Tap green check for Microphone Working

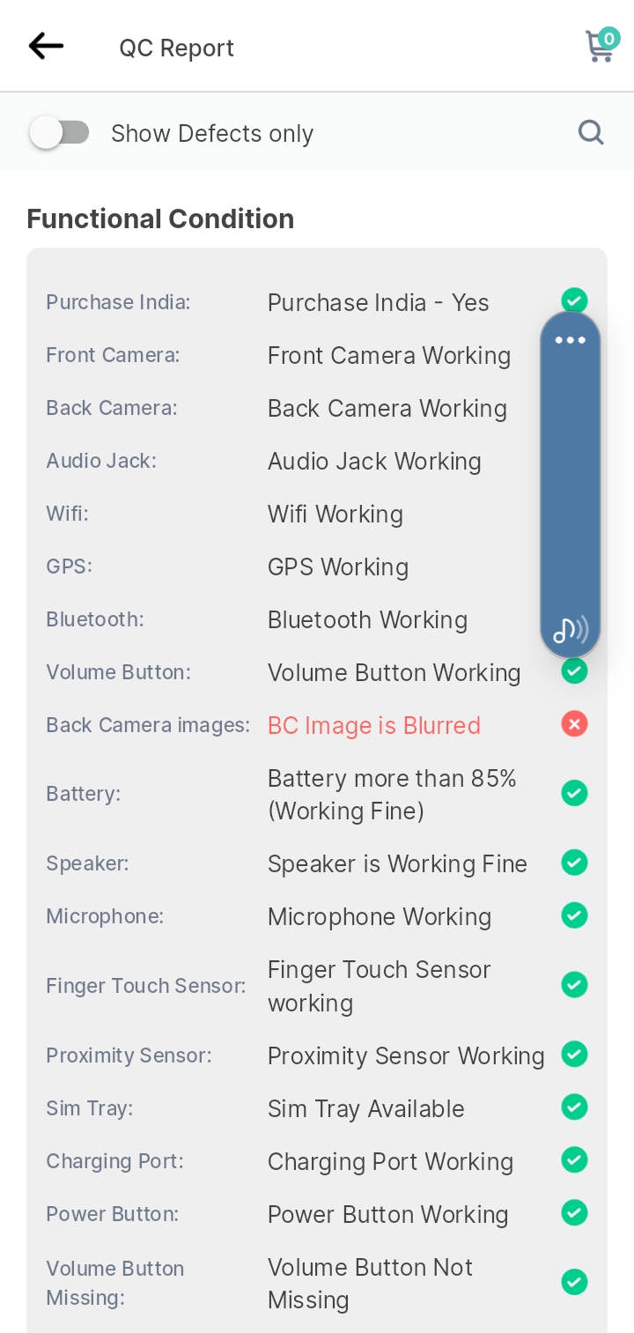575,915
